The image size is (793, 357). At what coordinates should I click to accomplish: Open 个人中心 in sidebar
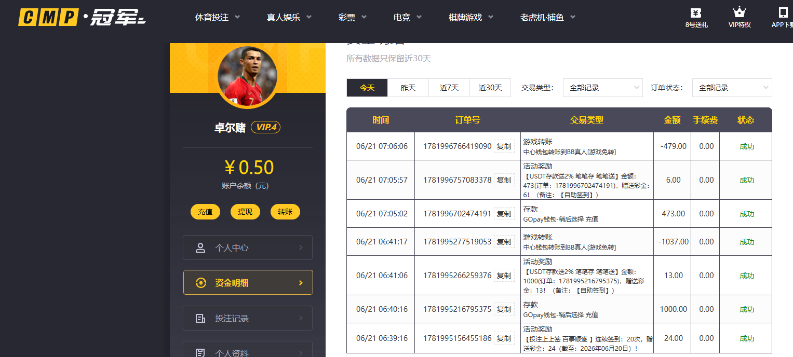248,248
